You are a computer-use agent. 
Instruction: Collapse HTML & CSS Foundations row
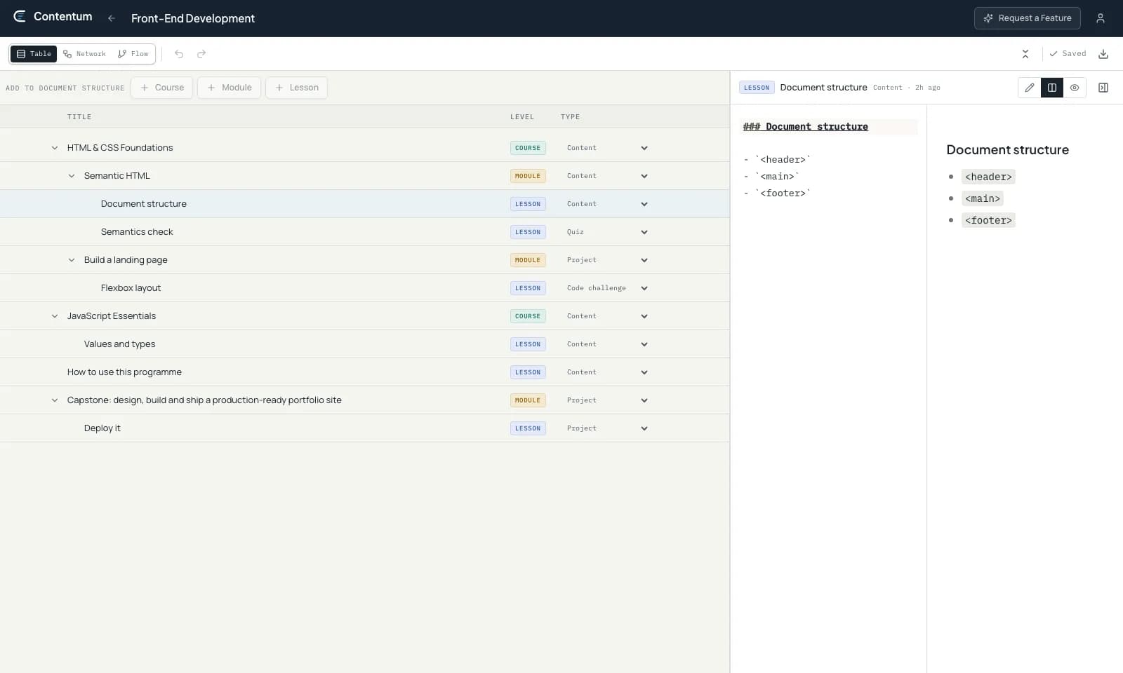pos(55,148)
